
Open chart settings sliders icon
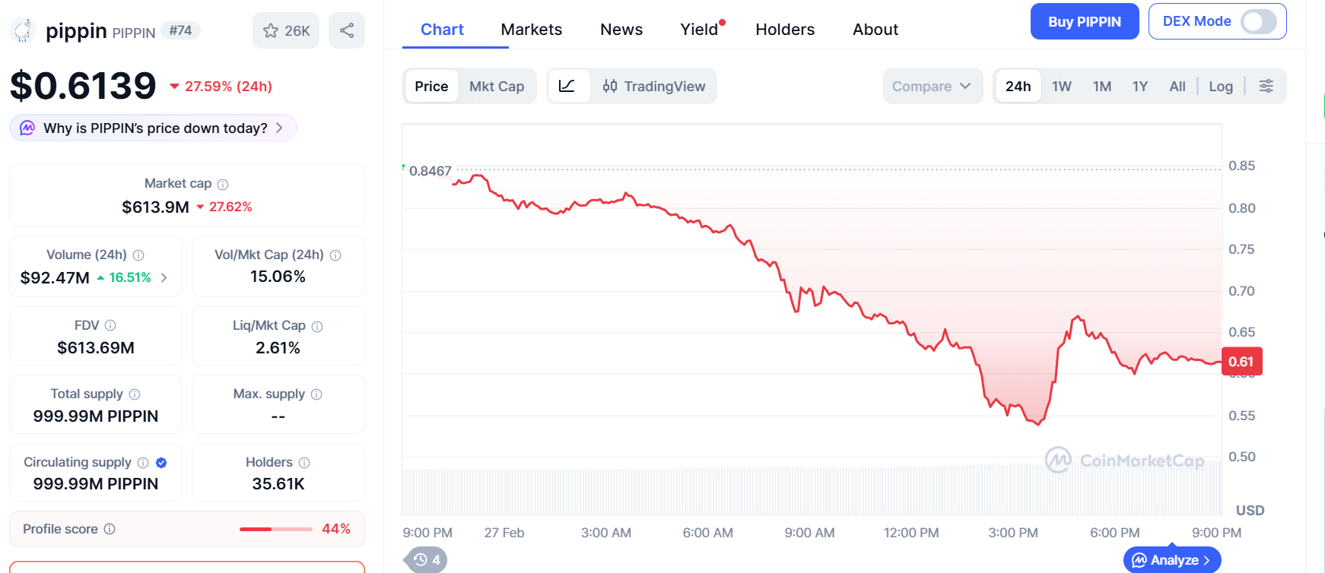[x=1266, y=86]
